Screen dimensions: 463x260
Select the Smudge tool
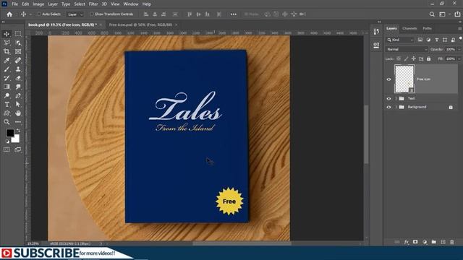coord(18,87)
